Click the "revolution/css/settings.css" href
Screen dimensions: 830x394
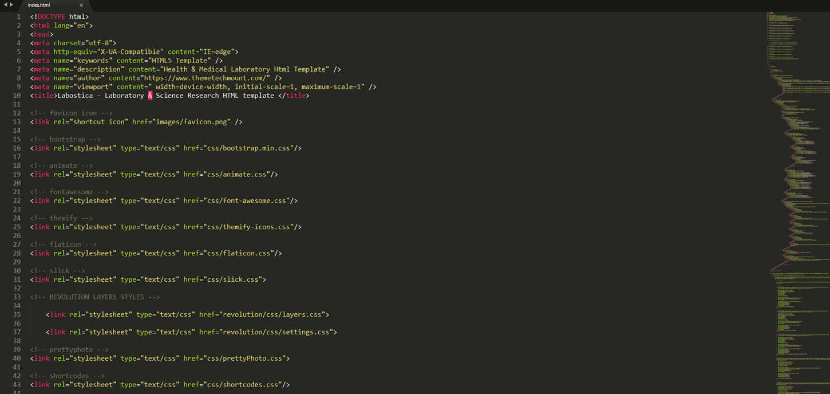[276, 332]
